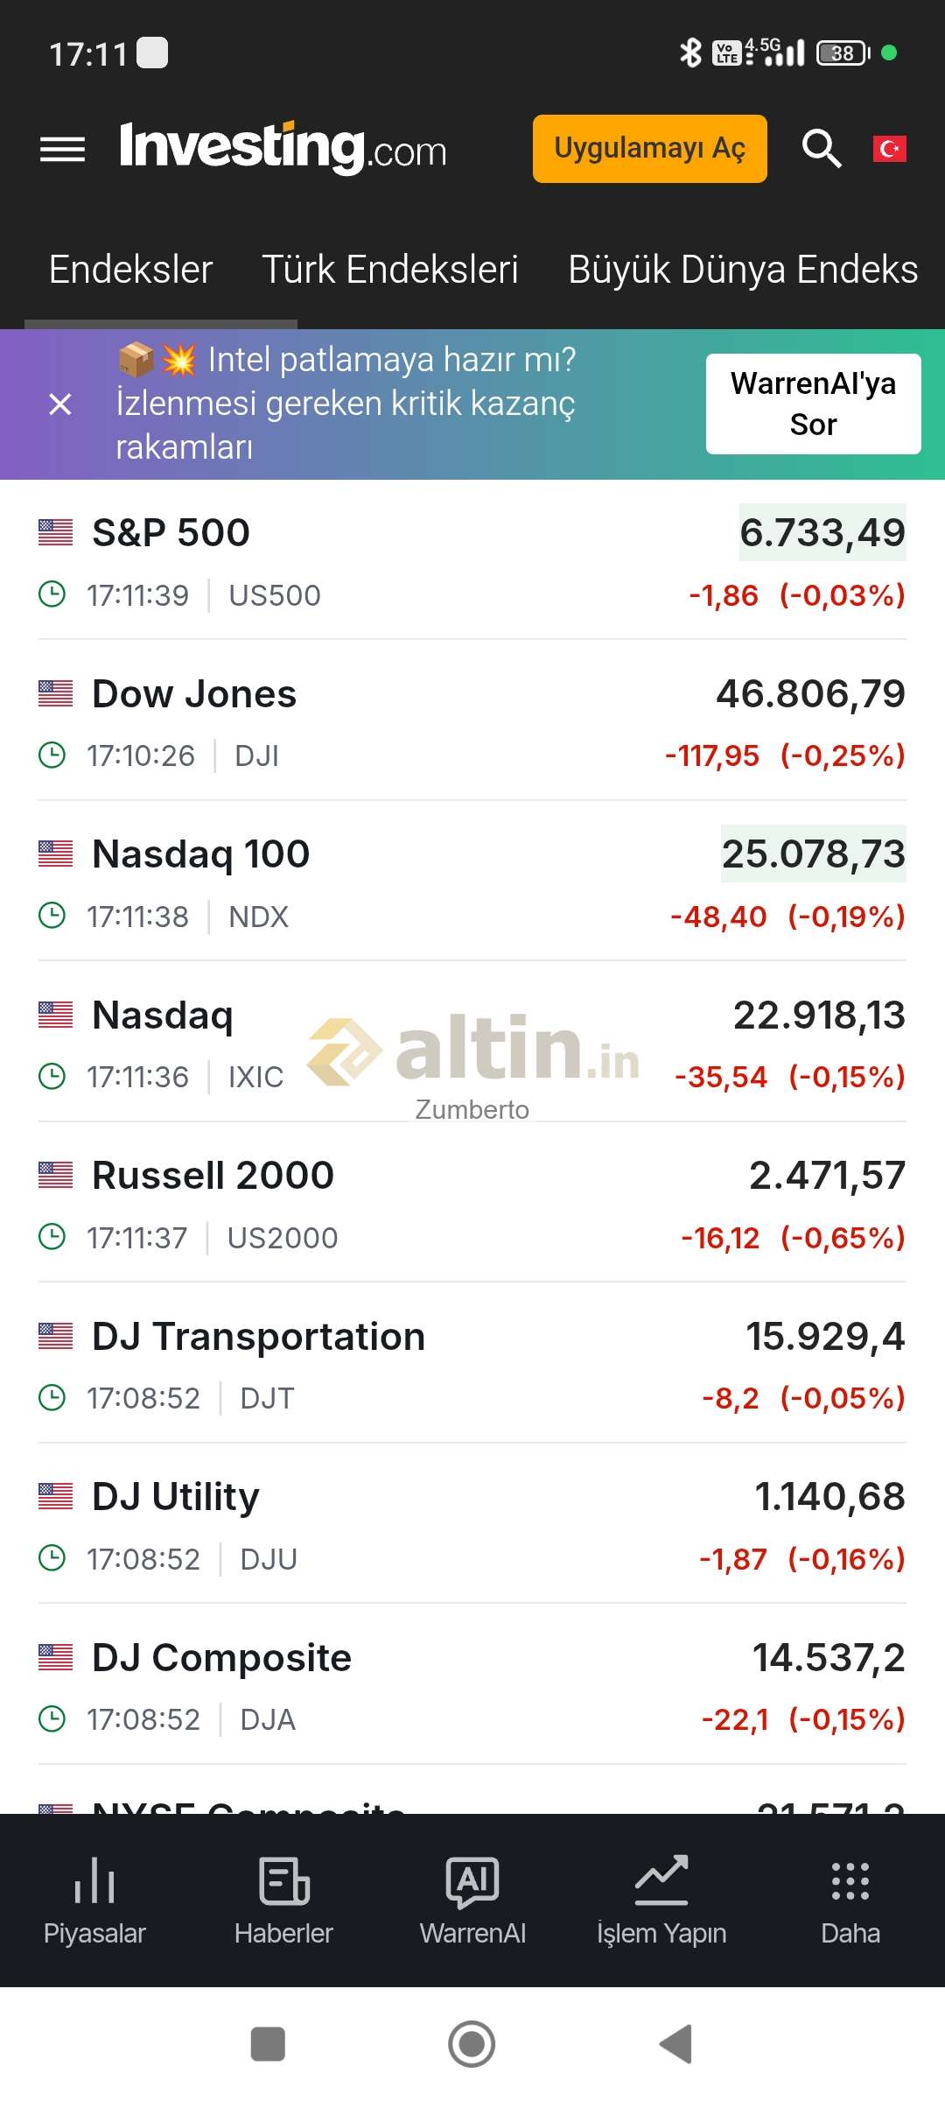Open Piyasalar in bottom navigation
945x2101 pixels.
point(94,1901)
